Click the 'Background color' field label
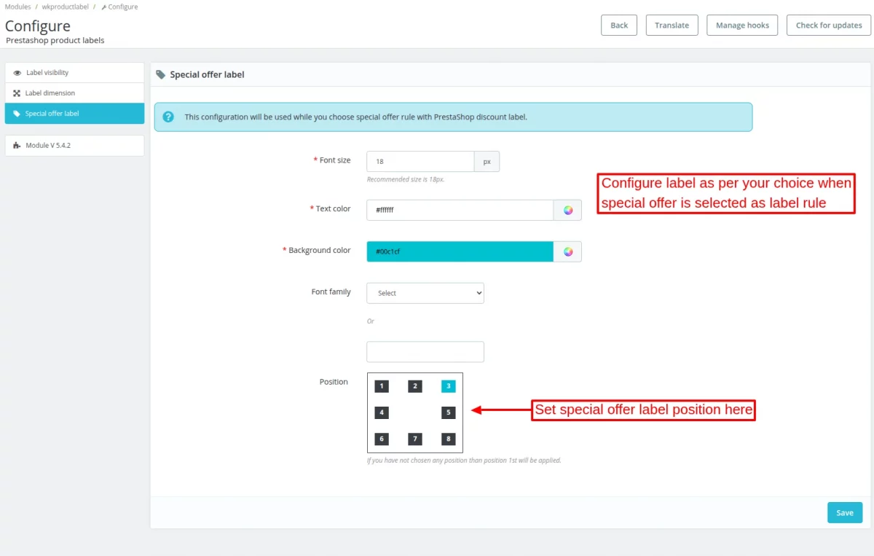This screenshot has height=556, width=874. [x=320, y=250]
